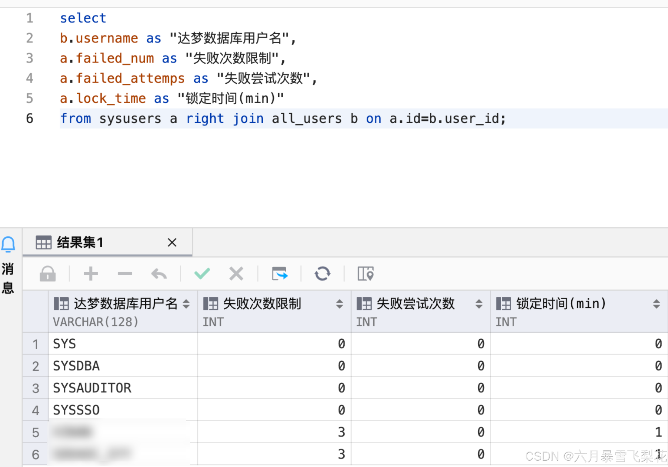Click the undo arrow icon
The image size is (668, 467).
159,274
